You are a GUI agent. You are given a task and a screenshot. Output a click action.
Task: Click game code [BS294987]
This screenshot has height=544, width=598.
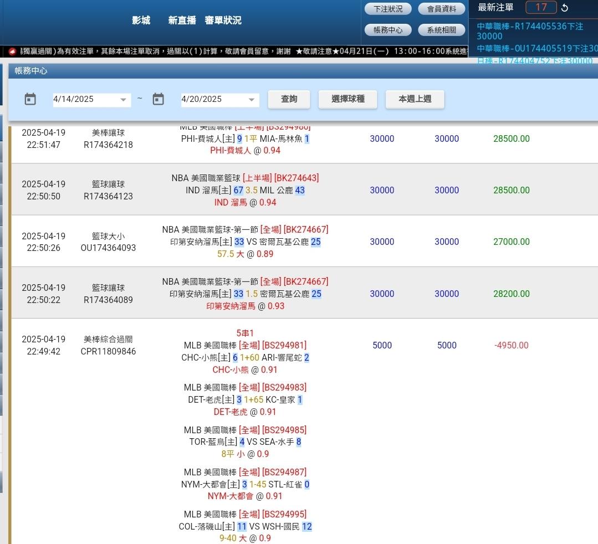pyautogui.click(x=284, y=473)
